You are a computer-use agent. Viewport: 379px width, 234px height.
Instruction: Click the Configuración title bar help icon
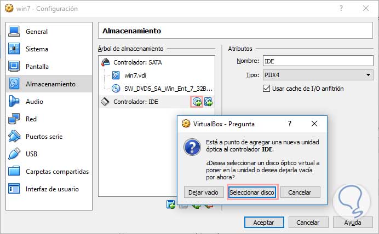(x=341, y=8)
